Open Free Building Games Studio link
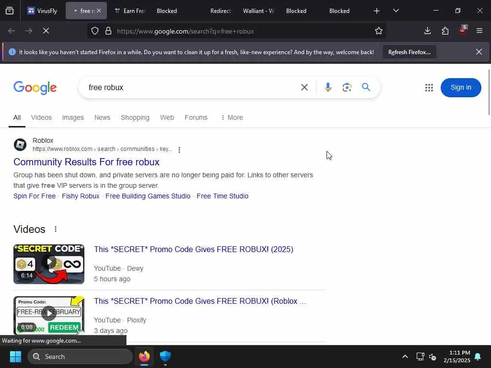The height and width of the screenshot is (368, 491). pos(148,196)
